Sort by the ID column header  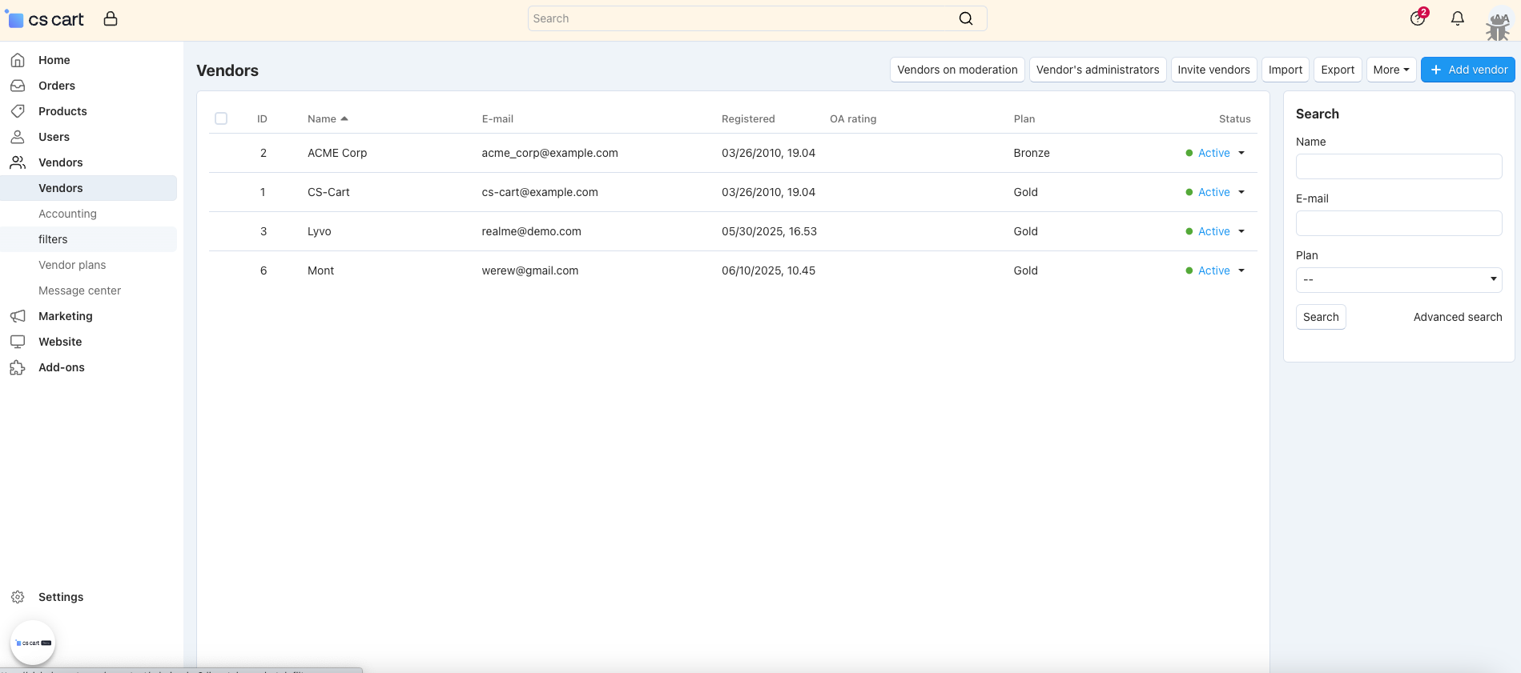[262, 118]
